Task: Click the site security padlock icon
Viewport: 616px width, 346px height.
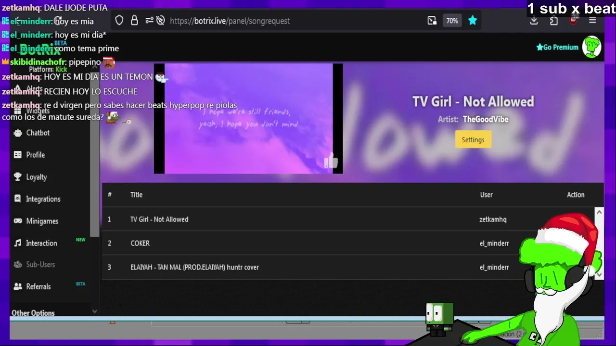Action: click(x=134, y=21)
